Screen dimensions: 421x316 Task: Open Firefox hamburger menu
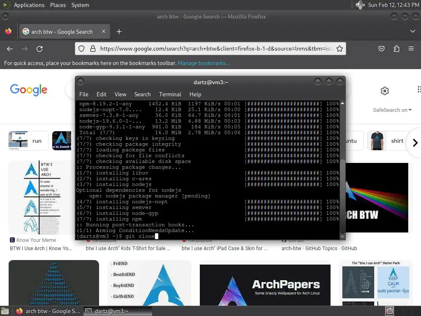pos(411,49)
